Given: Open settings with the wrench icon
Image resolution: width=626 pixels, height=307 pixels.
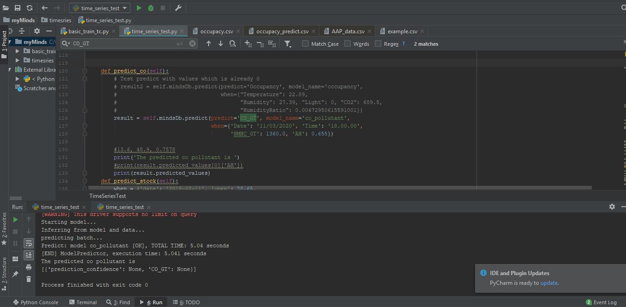Looking at the screenshot, I should tap(178, 8).
